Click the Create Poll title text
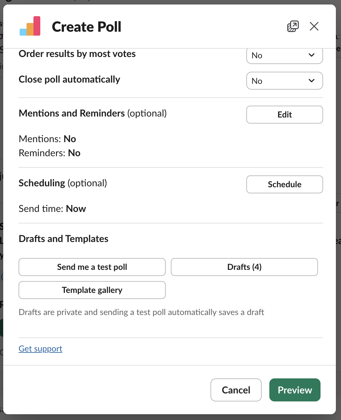This screenshot has width=341, height=420. click(86, 27)
